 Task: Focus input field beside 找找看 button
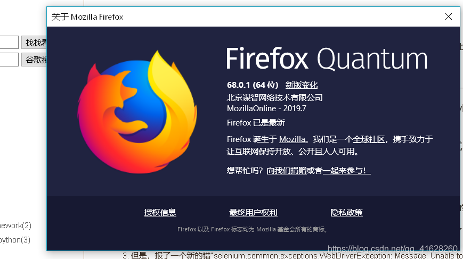pyautogui.click(x=9, y=43)
